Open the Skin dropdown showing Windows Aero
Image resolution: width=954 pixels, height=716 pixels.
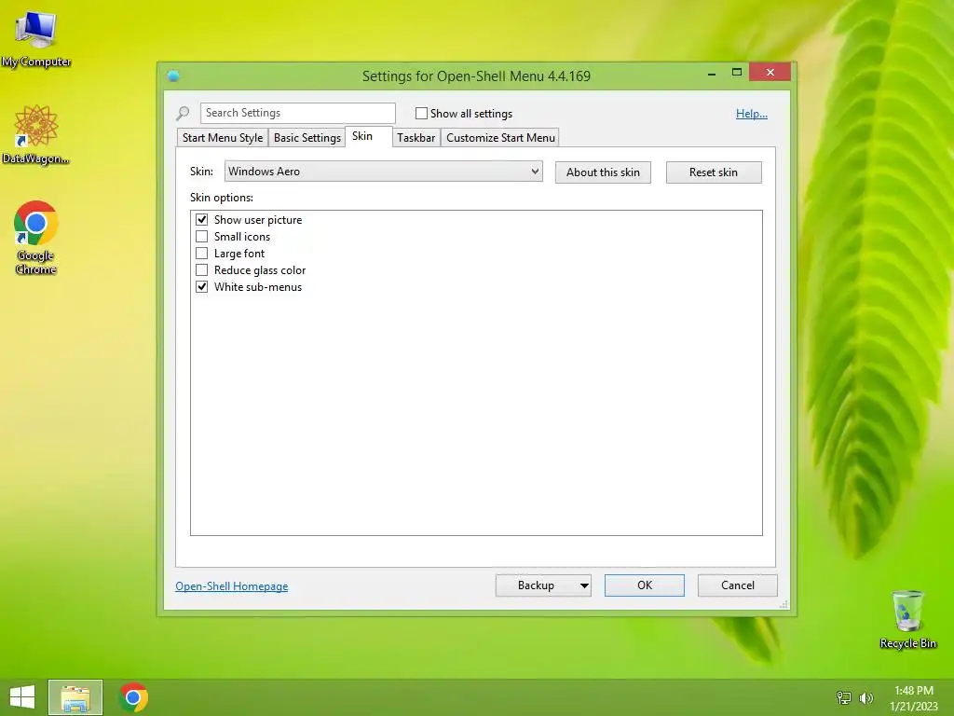tap(383, 172)
